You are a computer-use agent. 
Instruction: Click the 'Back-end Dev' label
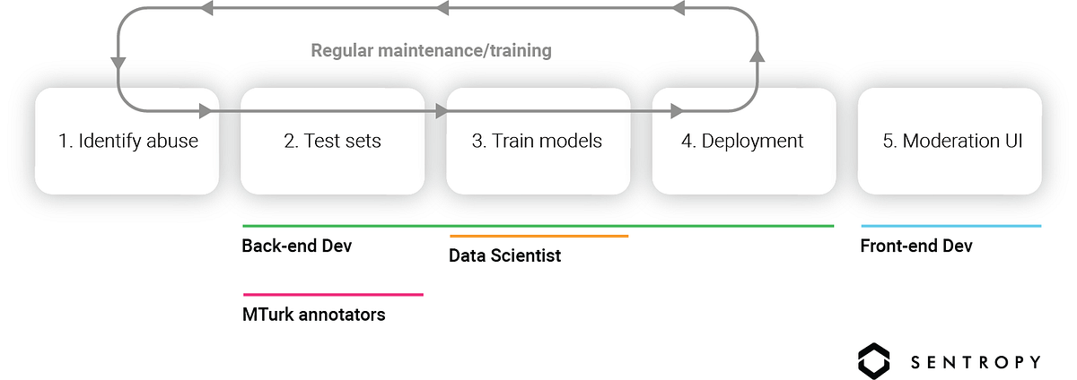296,246
